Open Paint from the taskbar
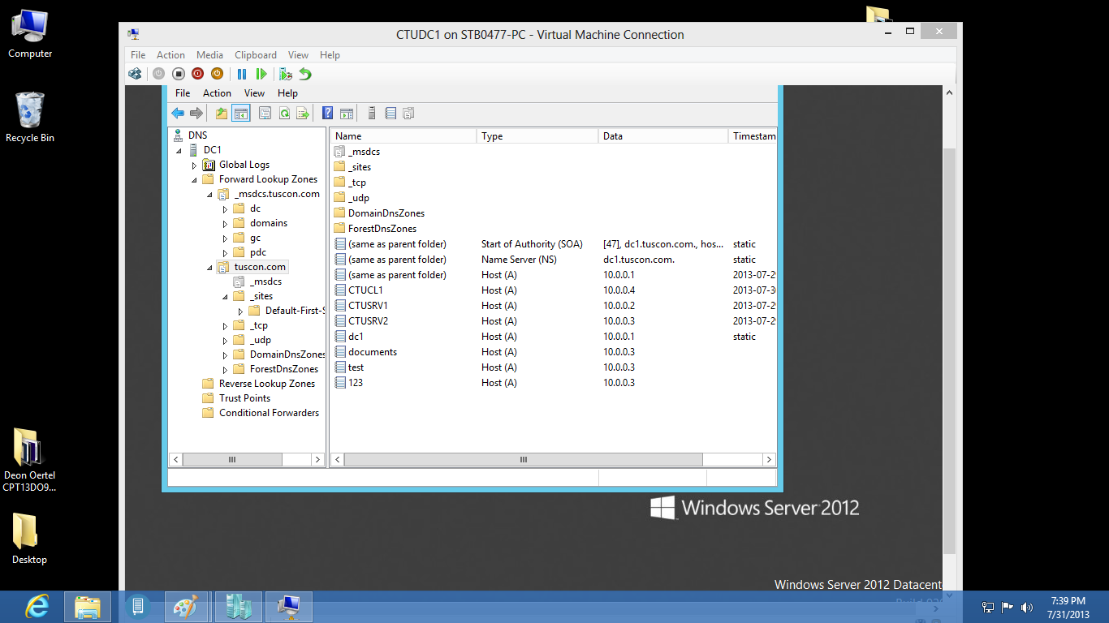 (187, 607)
